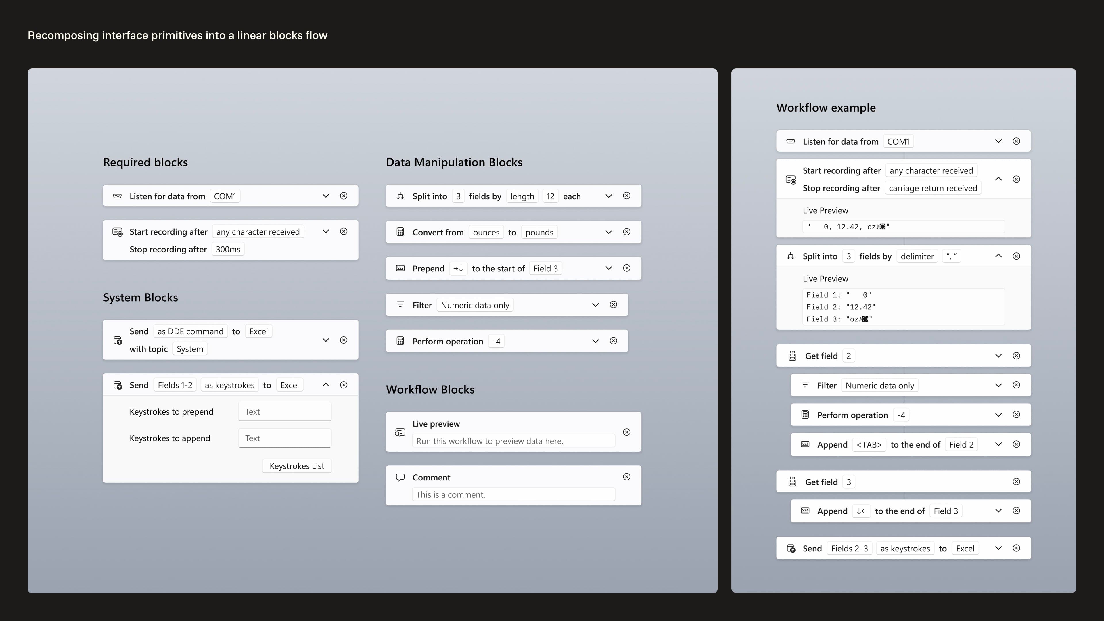Click the speech bubble Comment icon
This screenshot has height=621, width=1104.
400,478
